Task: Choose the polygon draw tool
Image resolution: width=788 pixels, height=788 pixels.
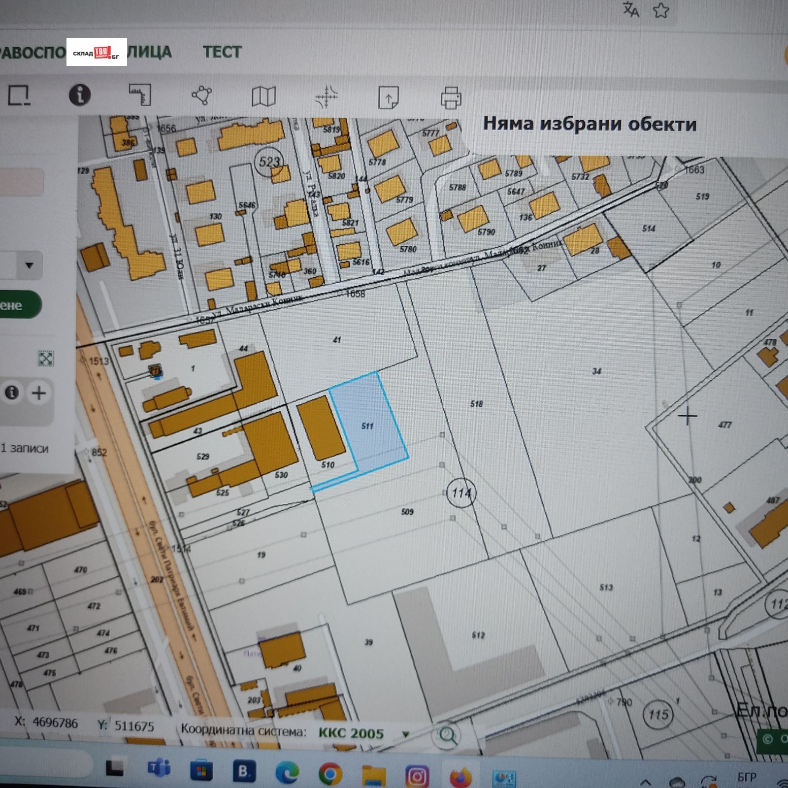Action: click(x=201, y=95)
